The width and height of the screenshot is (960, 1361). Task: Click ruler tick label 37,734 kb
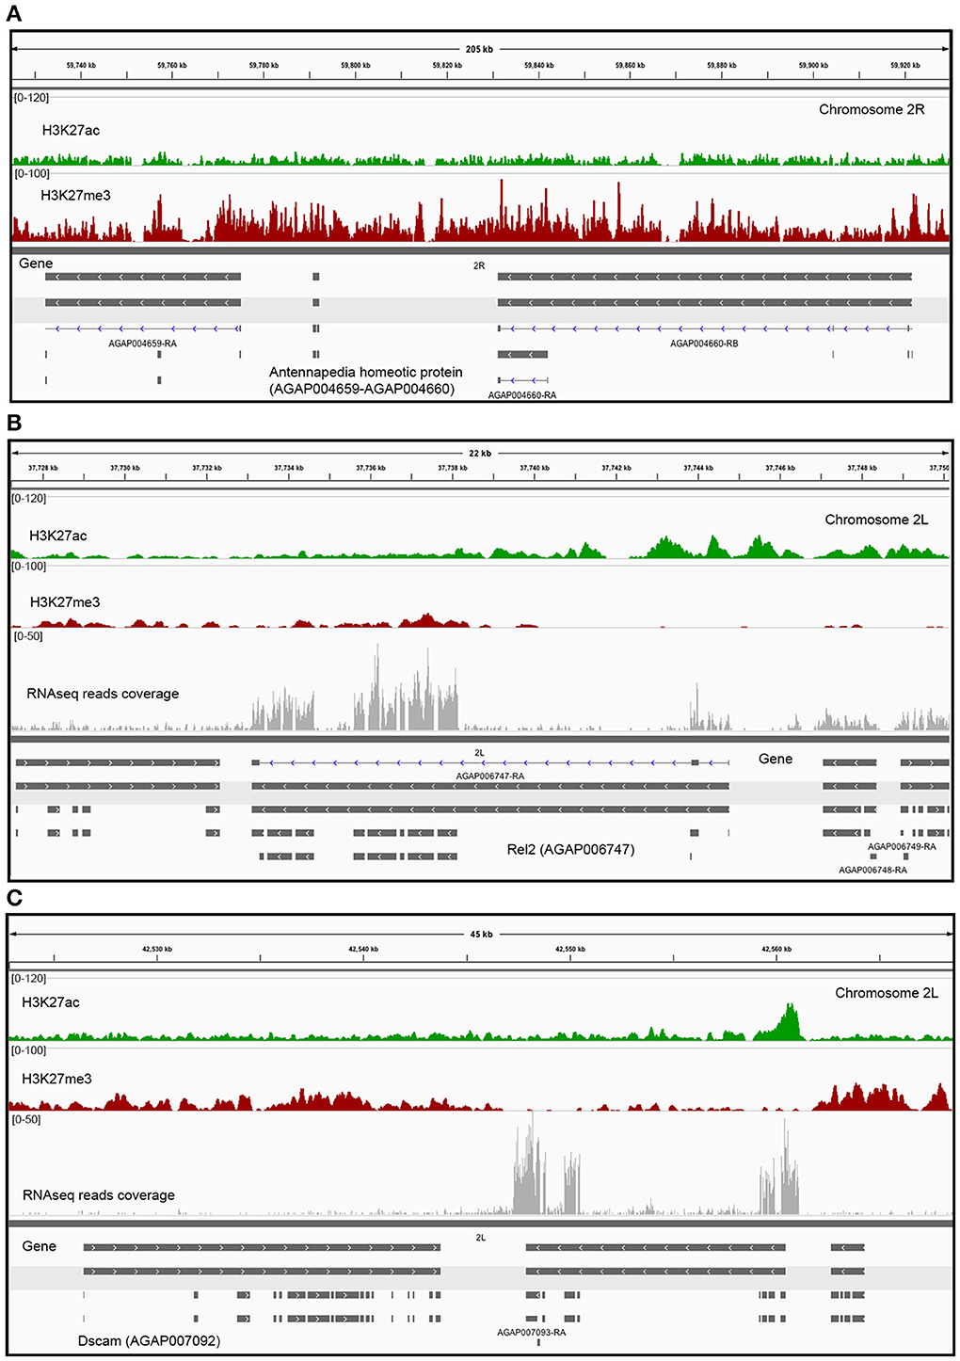click(288, 468)
